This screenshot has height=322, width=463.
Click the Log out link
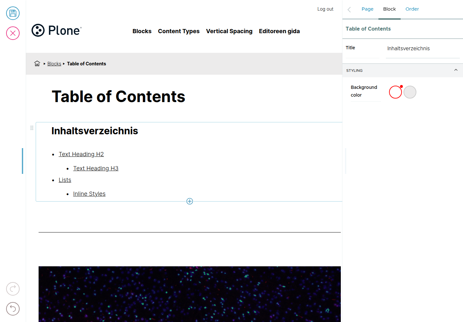pyautogui.click(x=325, y=9)
